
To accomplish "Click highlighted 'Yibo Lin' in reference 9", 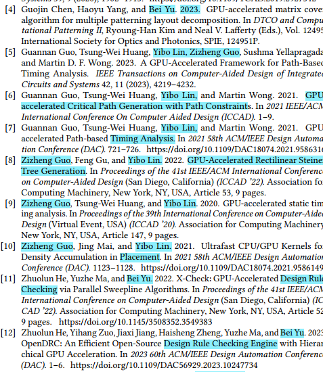I will click(180, 204).
